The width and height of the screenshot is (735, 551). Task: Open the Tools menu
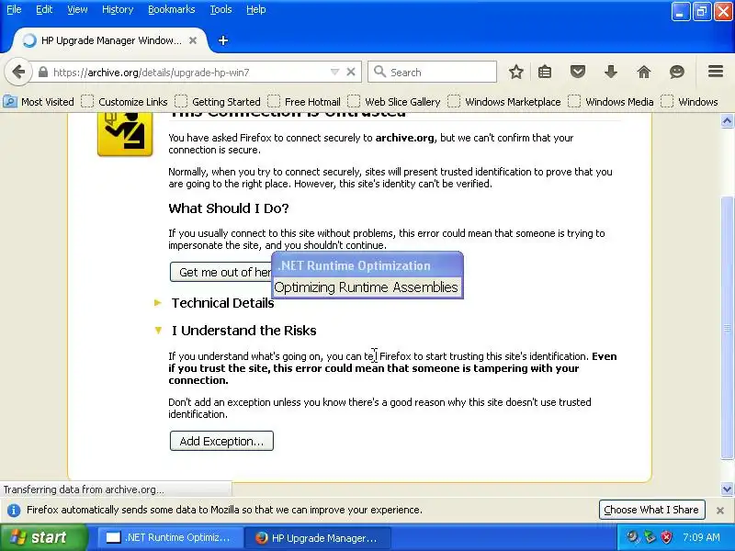coord(220,9)
